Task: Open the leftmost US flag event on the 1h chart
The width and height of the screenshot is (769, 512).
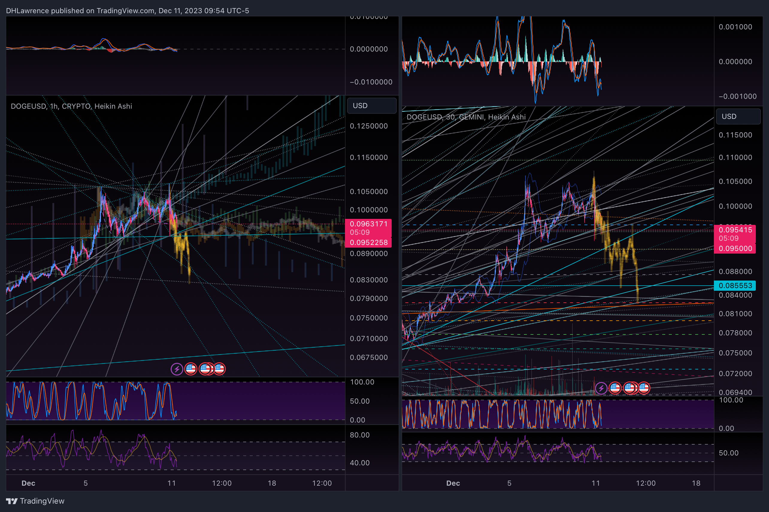Action: click(191, 369)
